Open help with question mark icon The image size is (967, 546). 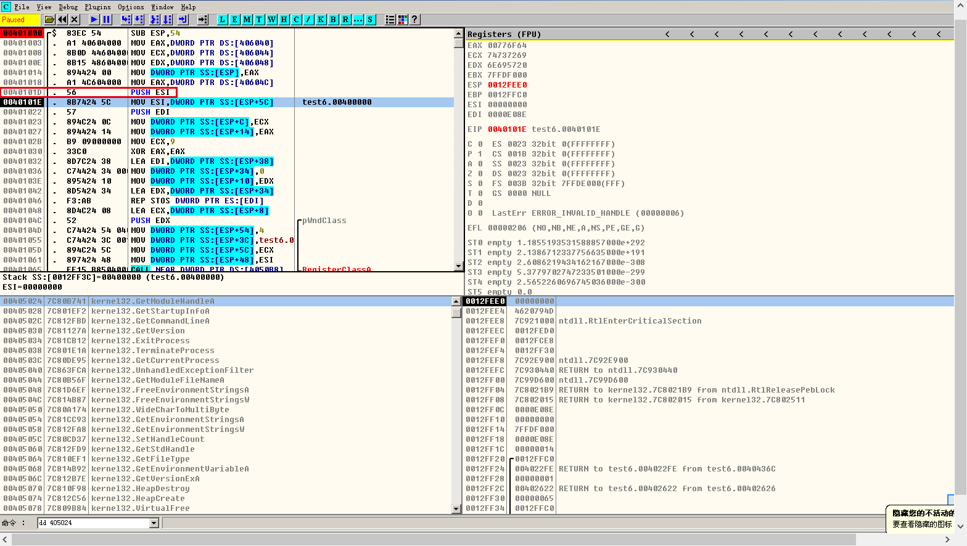pyautogui.click(x=414, y=20)
